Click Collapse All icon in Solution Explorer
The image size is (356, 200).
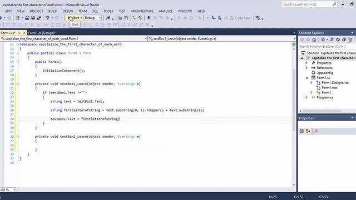click(344, 39)
